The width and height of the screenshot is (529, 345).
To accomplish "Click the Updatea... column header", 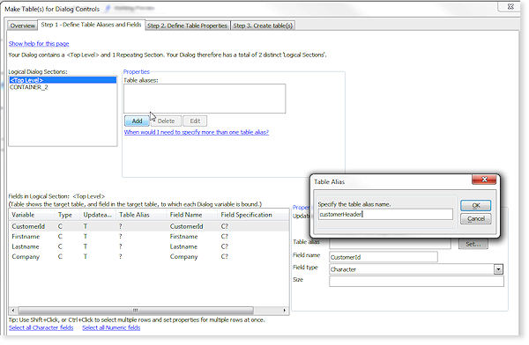I will [98, 215].
